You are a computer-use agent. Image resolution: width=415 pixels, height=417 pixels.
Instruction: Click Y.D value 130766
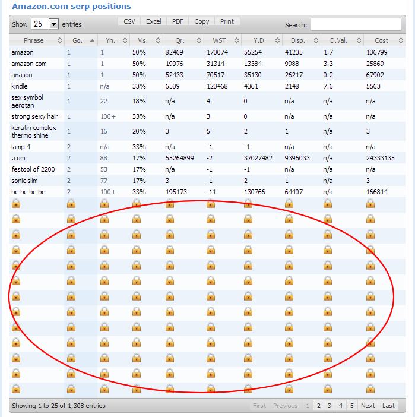click(255, 192)
